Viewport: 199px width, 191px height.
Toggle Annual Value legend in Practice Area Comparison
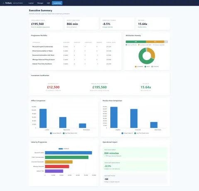(x=127, y=133)
